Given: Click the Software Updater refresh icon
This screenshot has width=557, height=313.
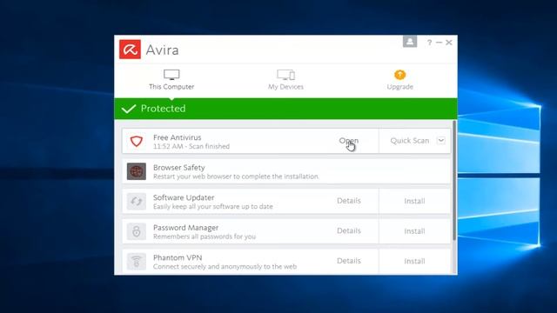Looking at the screenshot, I should [137, 202].
